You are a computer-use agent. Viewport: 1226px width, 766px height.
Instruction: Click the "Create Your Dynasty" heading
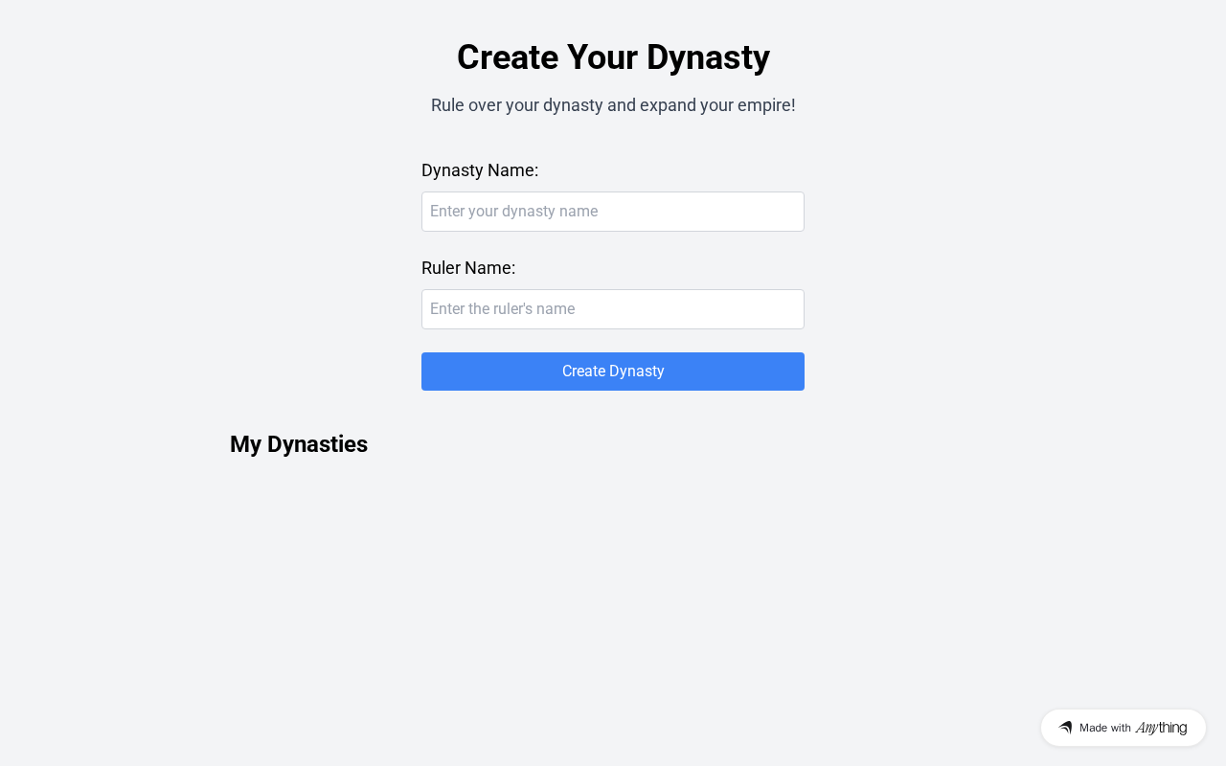613,57
